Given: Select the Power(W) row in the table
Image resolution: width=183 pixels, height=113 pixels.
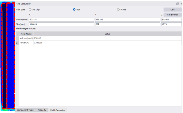Looking at the screenshot, I should pos(99,43).
